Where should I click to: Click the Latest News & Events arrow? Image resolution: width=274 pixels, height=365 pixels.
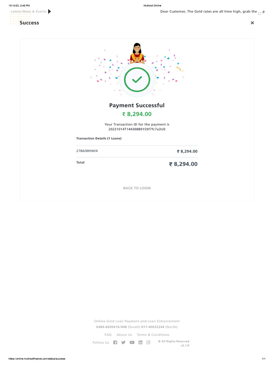[49, 11]
